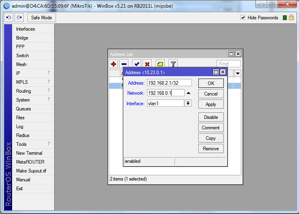Click the redo arrow icon
Viewport: 299px width, 214px height.
(19, 18)
